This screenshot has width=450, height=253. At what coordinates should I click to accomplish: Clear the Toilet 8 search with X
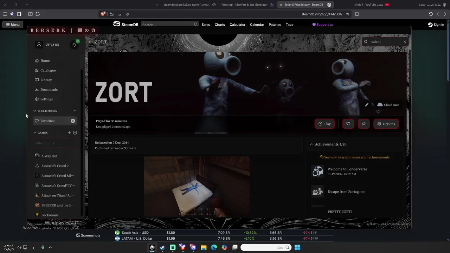405,42
